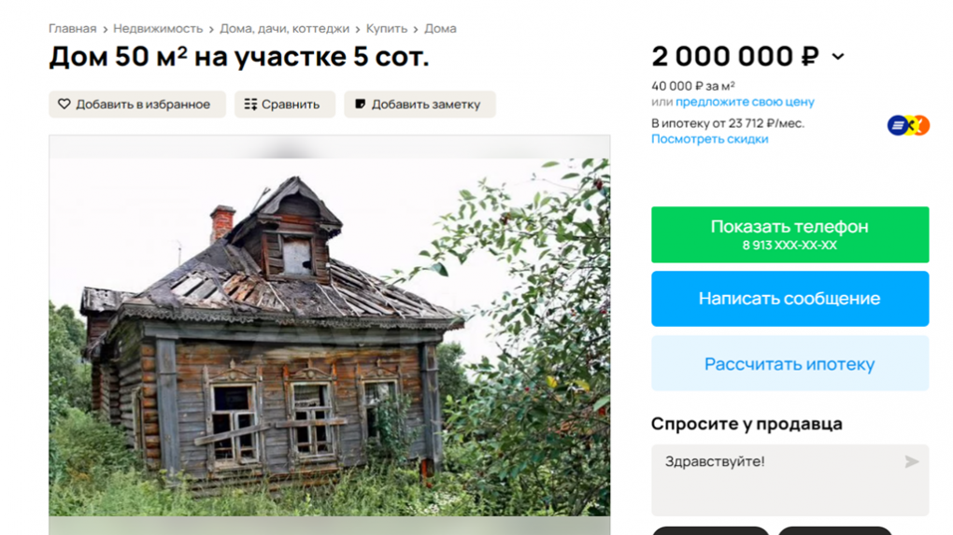Click the Добавить заметку button
This screenshot has height=535, width=953.
[420, 105]
